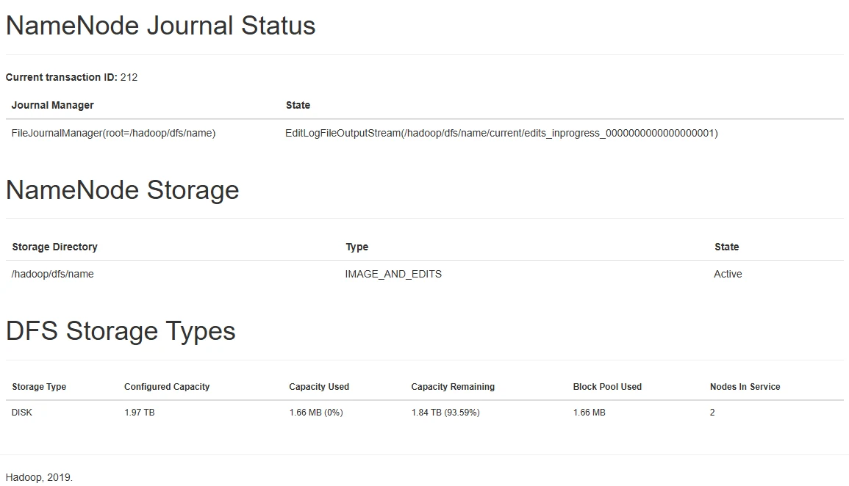Click the Capacity Remaining column header

click(x=453, y=387)
